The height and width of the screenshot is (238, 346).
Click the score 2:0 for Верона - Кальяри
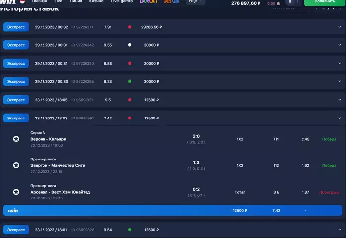point(196,136)
